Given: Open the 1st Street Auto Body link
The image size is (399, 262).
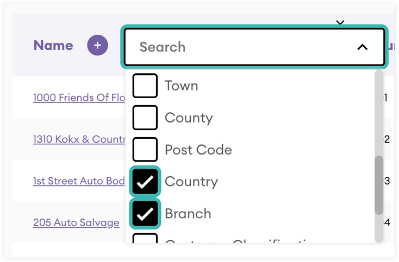Looking at the screenshot, I should [79, 181].
